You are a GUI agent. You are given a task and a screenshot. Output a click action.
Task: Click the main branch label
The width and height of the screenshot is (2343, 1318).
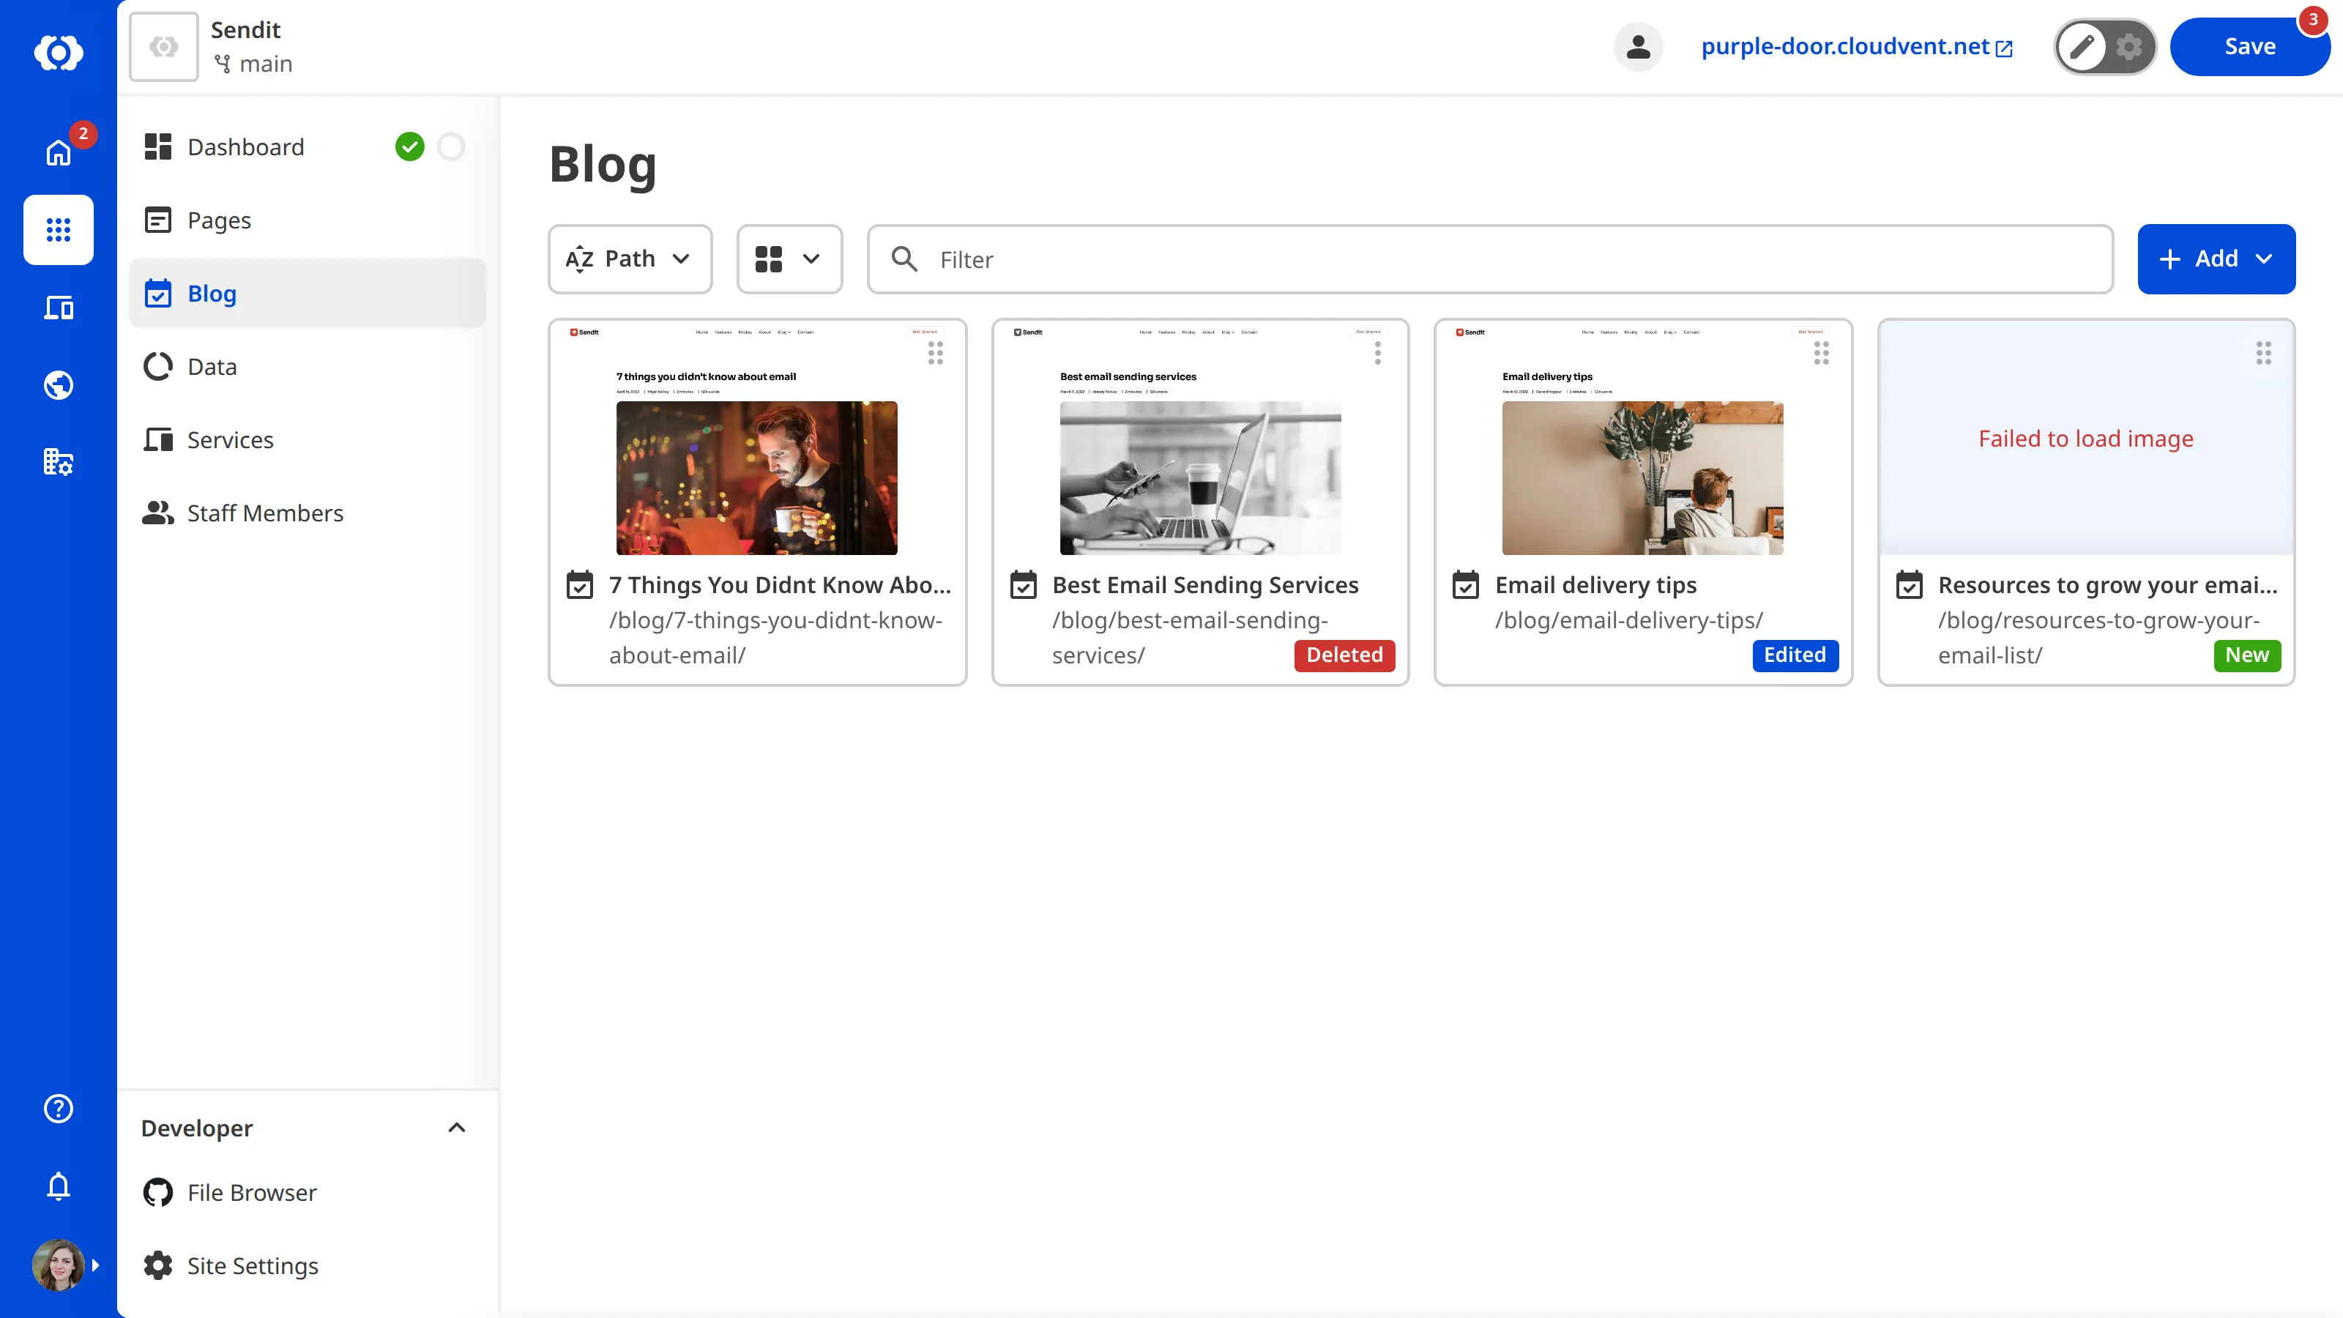(253, 64)
